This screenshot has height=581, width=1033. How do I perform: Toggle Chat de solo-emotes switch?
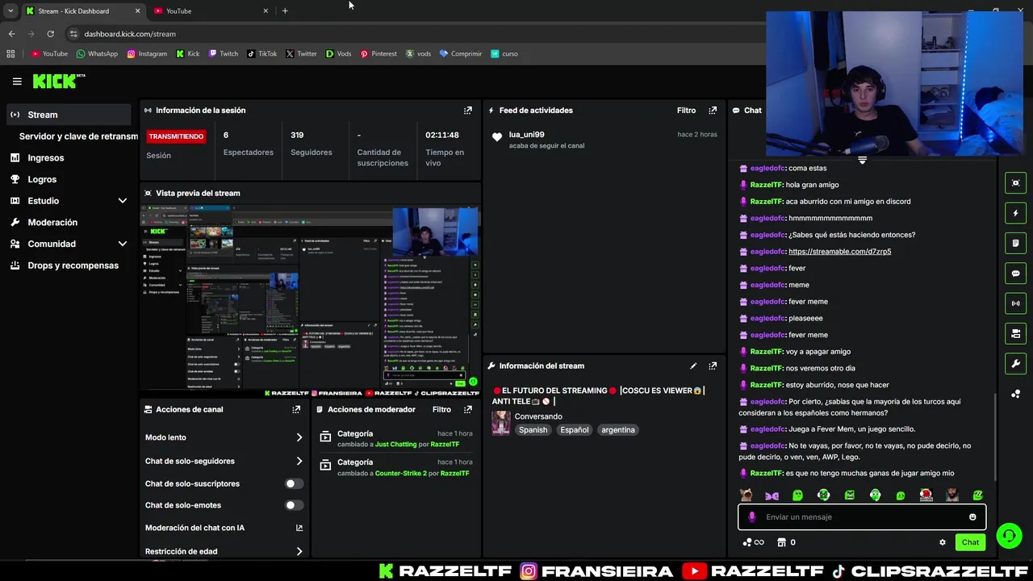(294, 505)
